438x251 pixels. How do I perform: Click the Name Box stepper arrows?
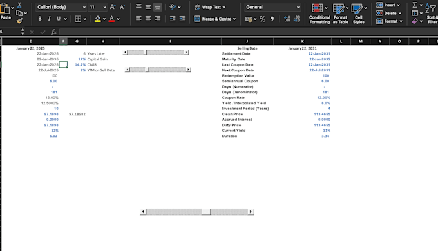click(x=23, y=32)
